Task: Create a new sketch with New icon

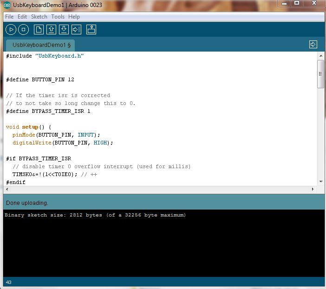Action: pos(39,30)
